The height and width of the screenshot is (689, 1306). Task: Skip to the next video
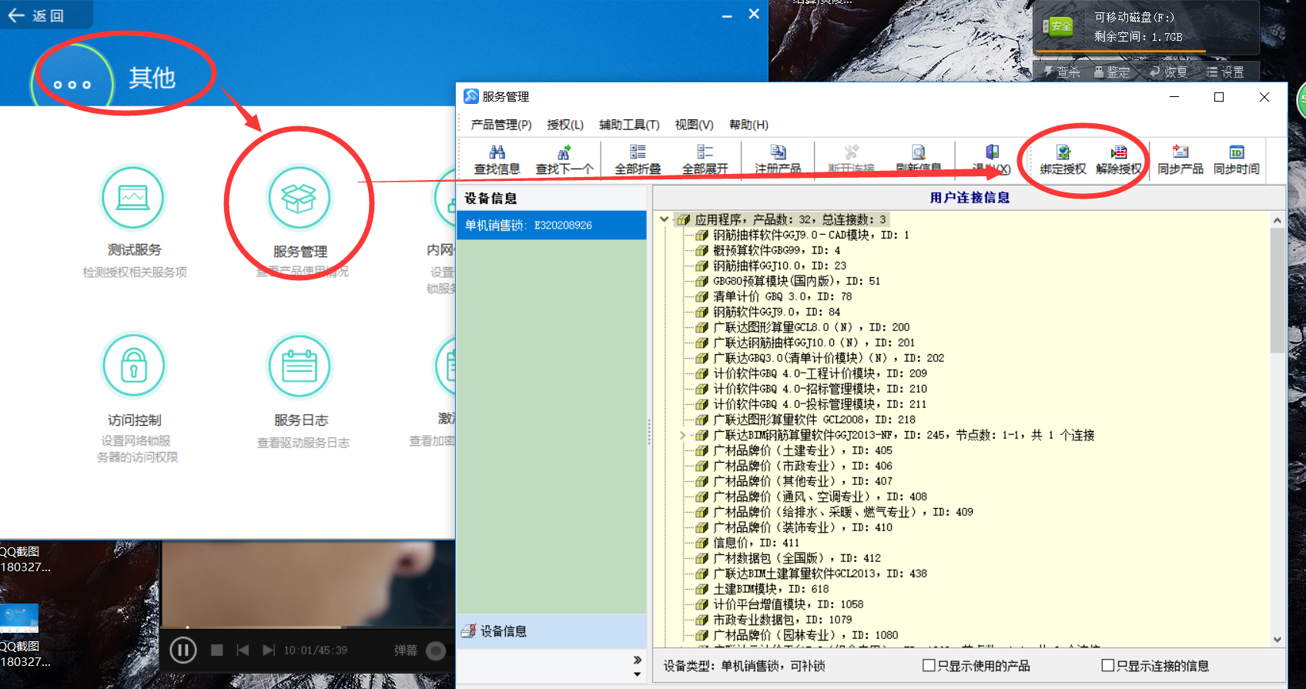click(x=268, y=651)
